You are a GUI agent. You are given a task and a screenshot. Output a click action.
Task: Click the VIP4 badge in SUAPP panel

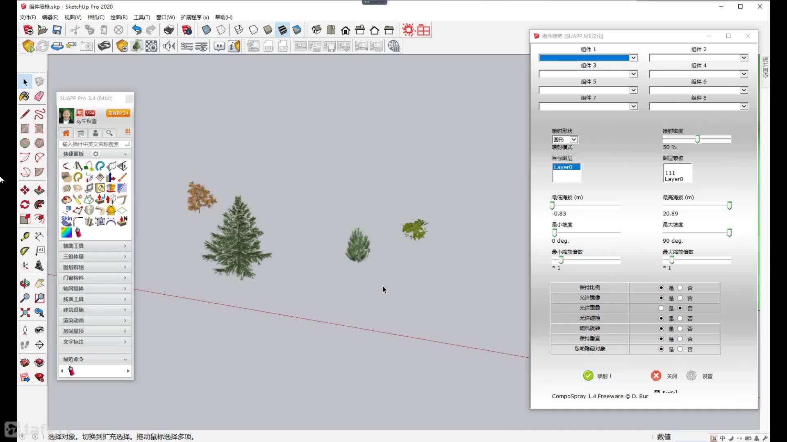90,113
